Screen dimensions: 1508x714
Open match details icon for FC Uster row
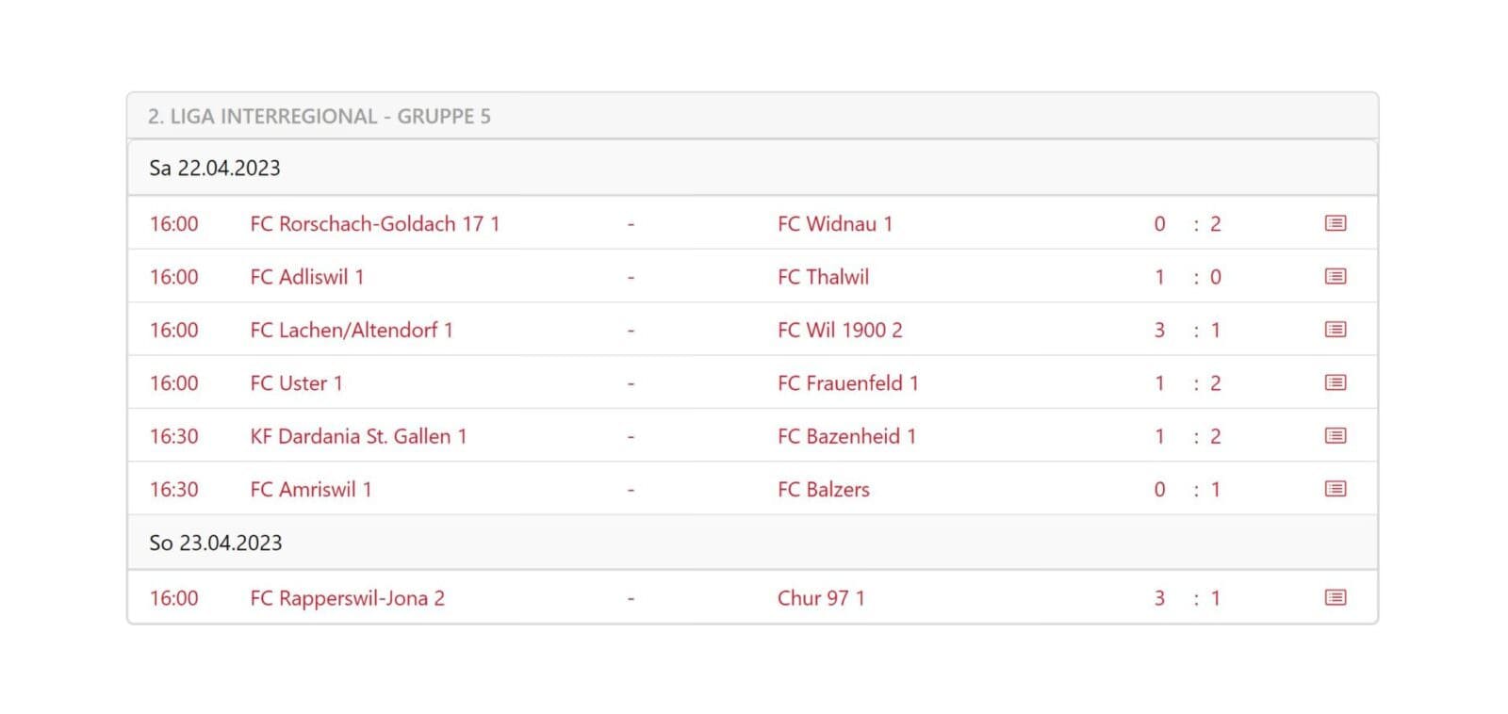click(x=1335, y=382)
